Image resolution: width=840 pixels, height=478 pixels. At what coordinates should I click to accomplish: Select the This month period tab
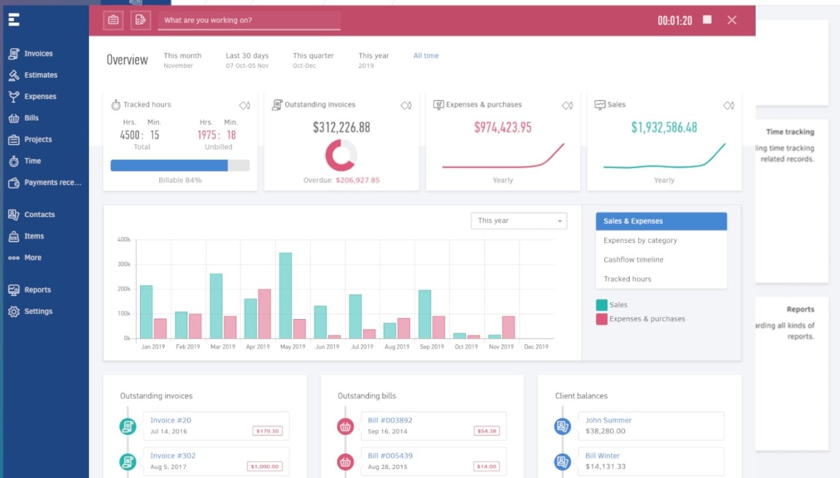click(182, 60)
